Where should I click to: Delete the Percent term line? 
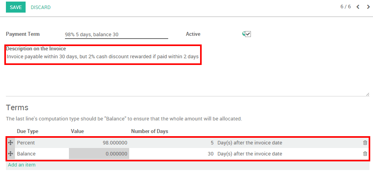click(365, 143)
